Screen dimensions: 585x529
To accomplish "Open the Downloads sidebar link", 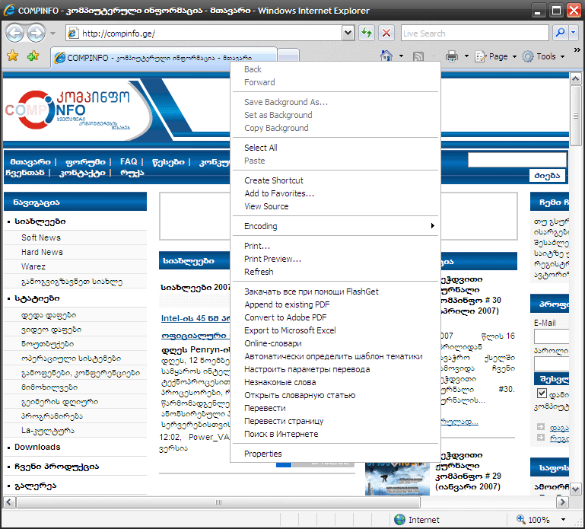I will coord(37,447).
